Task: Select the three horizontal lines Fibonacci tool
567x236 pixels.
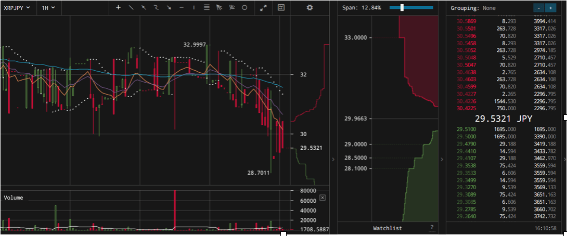Action: coord(207,8)
